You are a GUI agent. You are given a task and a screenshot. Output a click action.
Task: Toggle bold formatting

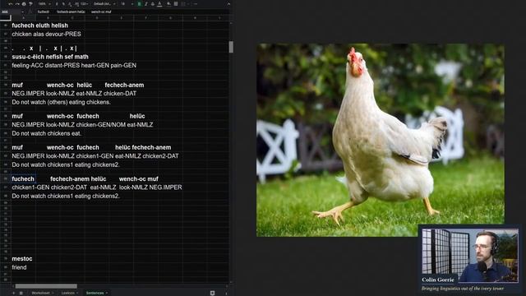(139, 4)
